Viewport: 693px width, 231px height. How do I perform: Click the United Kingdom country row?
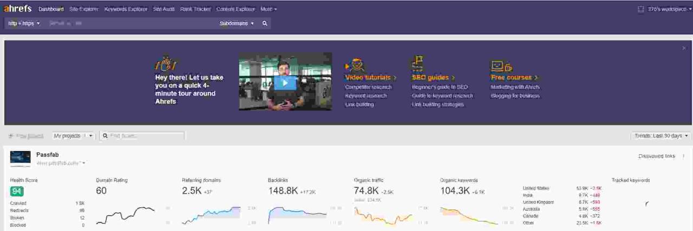pos(563,202)
